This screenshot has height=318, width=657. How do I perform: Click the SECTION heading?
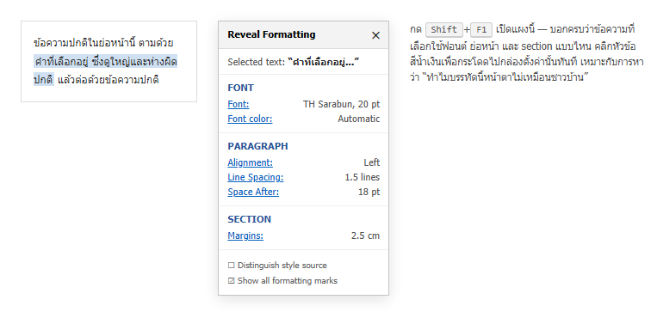point(250,219)
